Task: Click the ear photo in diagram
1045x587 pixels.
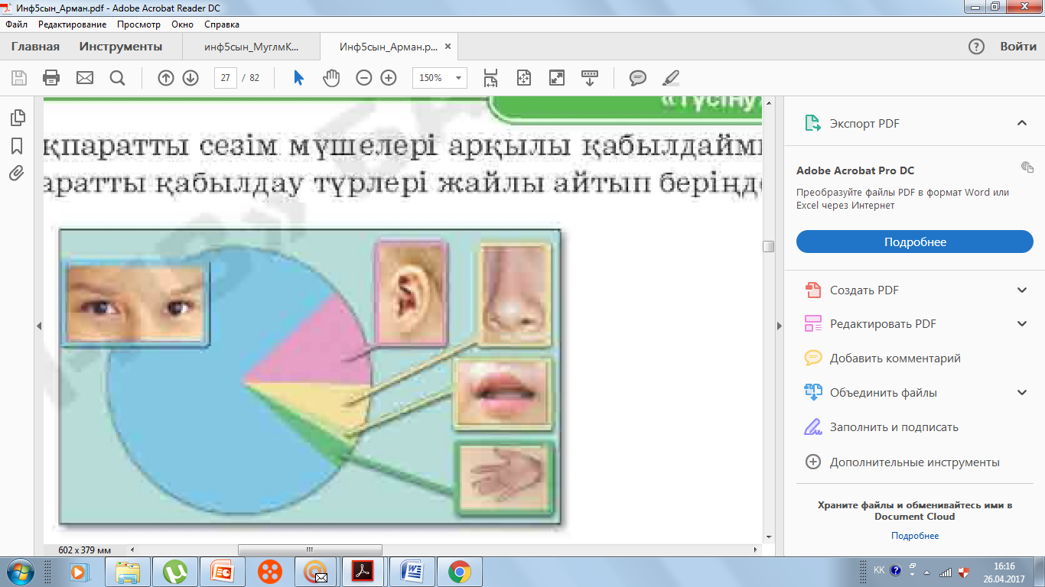Action: click(412, 292)
